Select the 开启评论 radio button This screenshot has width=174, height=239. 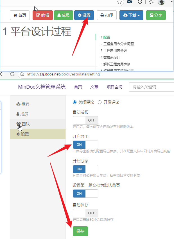click(100, 102)
